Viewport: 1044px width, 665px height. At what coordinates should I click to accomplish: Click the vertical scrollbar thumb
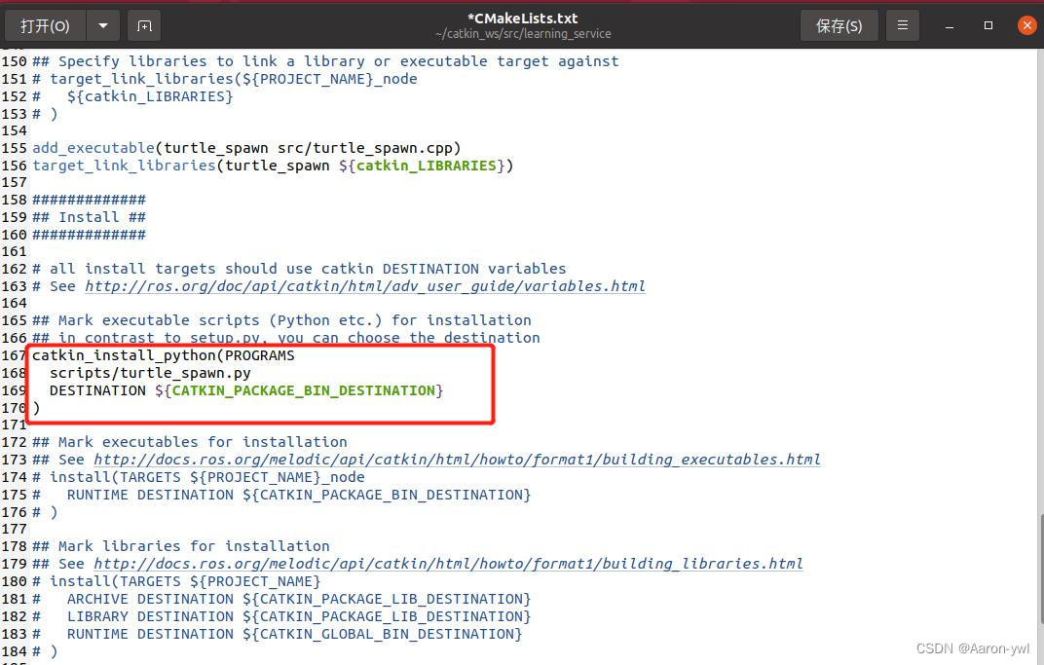tap(1039, 570)
